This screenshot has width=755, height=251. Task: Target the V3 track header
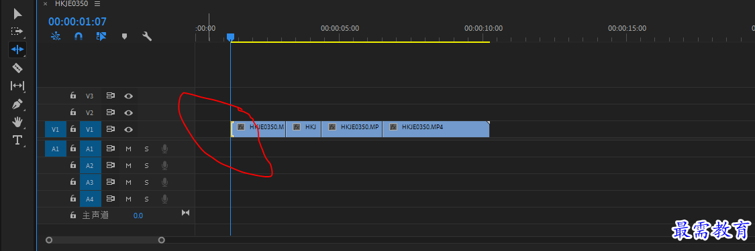coord(89,96)
